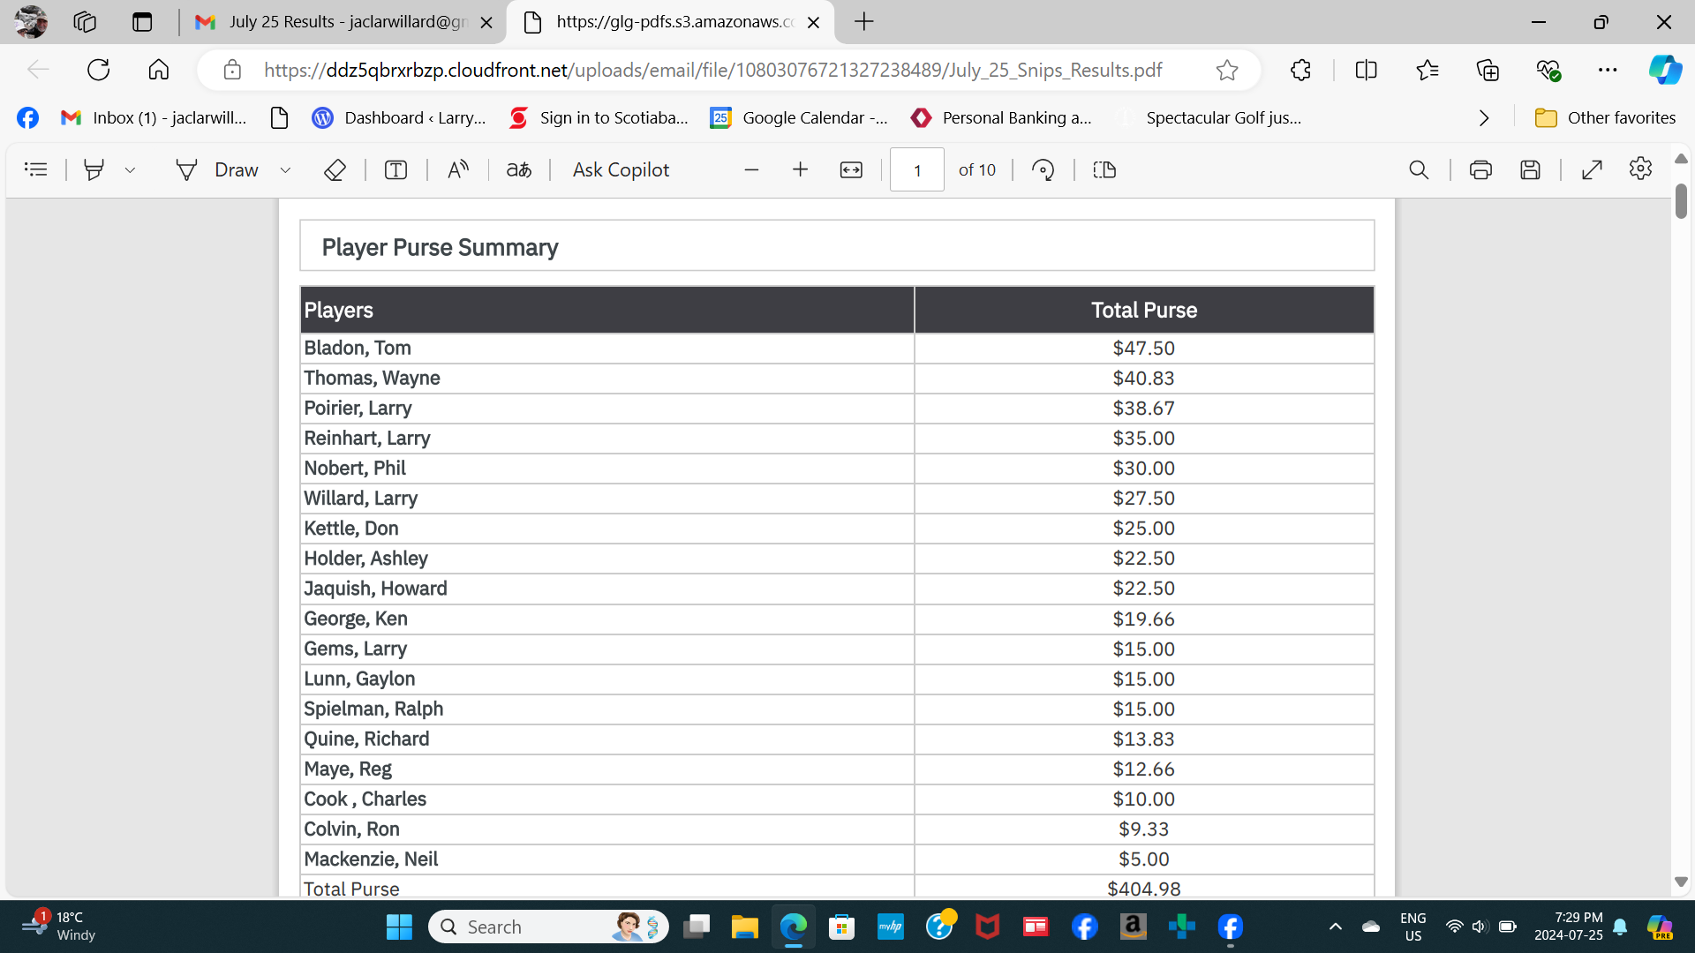
Task: Open Google Calendar bookmark link
Action: click(799, 117)
